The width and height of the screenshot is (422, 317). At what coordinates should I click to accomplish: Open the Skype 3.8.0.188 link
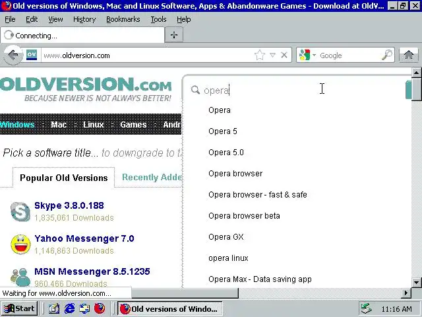(69, 205)
